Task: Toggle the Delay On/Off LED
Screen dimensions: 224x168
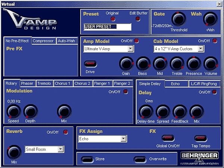Action: (x=214, y=92)
